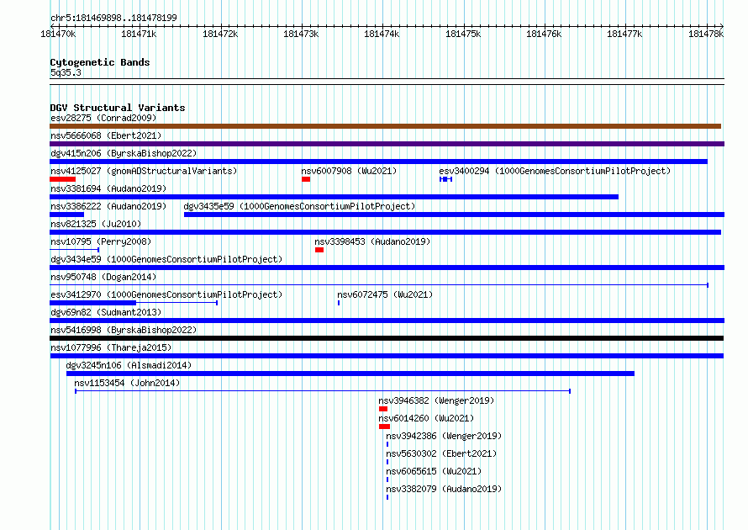Click nsv4125027 (gnomADStructuralVariants) label
The height and width of the screenshot is (530, 748).
[144, 171]
